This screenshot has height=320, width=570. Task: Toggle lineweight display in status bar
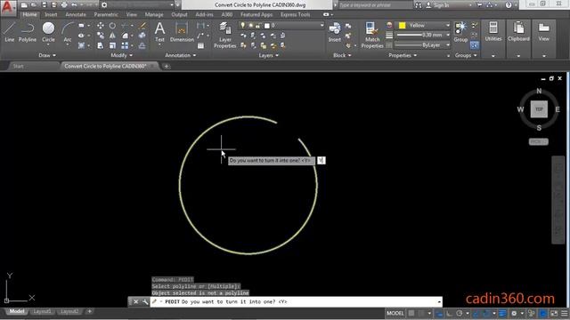(502, 313)
